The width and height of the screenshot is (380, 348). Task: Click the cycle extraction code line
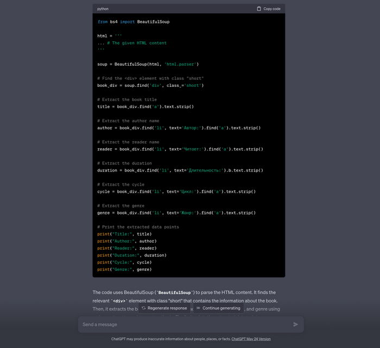pos(176,192)
